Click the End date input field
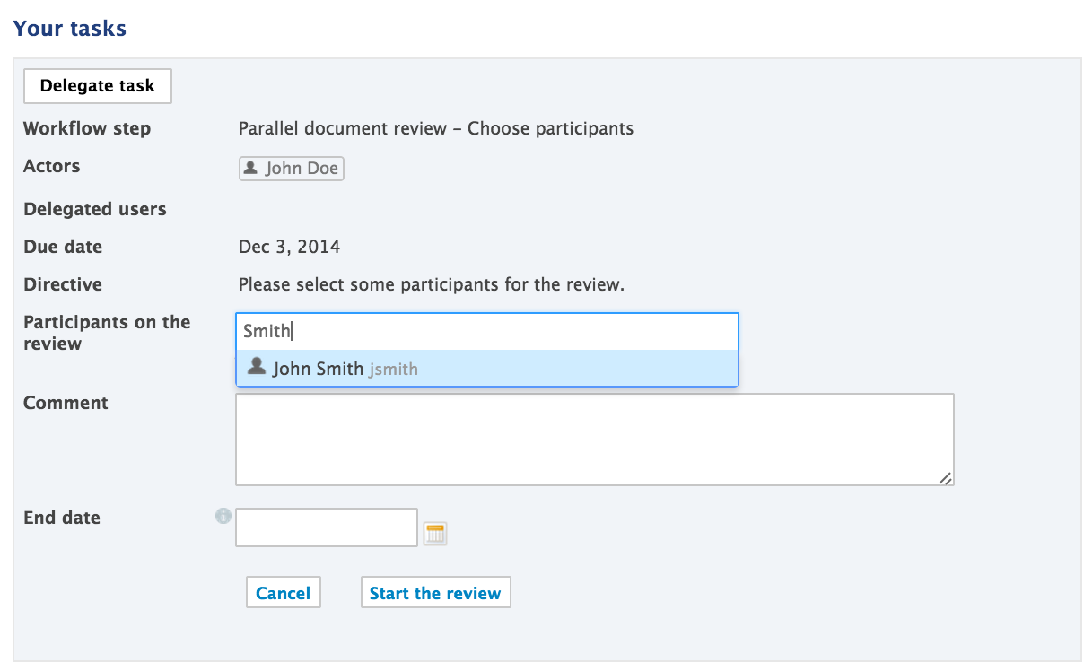1084x662 pixels. pyautogui.click(x=327, y=527)
